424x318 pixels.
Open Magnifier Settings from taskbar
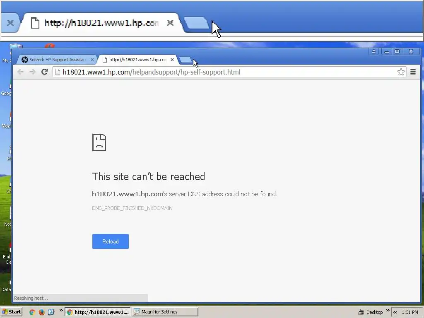tap(165, 312)
